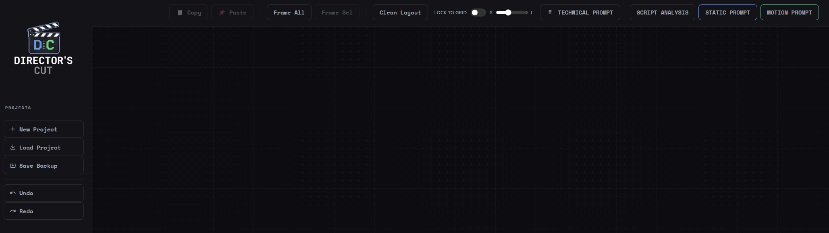Viewport: 829px width, 233px height.
Task: Click the Paste label in the toolbar
Action: tap(238, 12)
